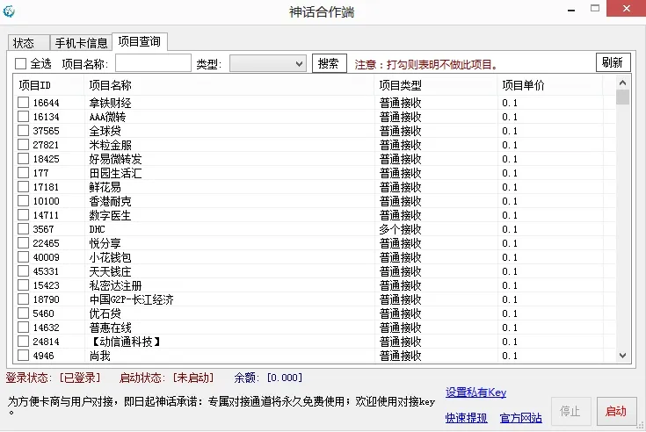Tick the checkbox for project 3567 DHC
Image resolution: width=646 pixels, height=432 pixels.
[24, 229]
